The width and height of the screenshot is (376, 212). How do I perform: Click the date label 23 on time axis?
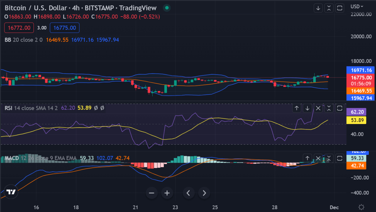point(175,207)
